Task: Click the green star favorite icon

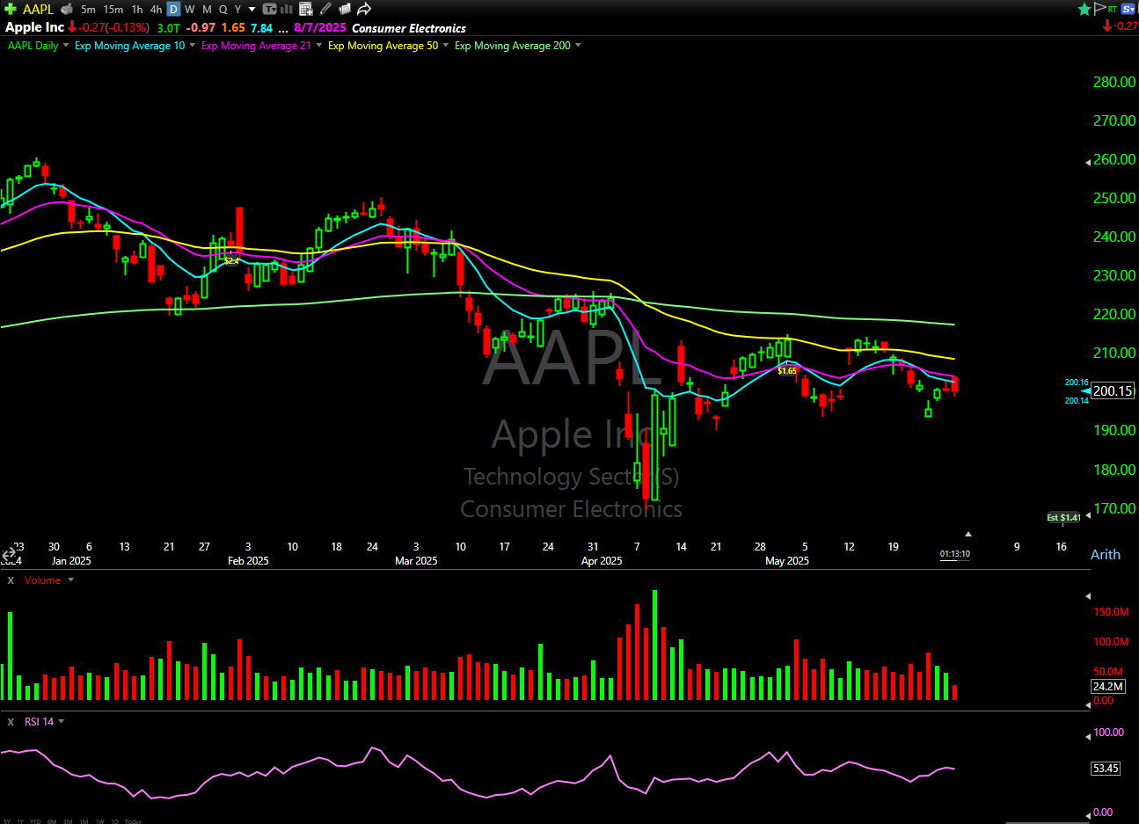Action: tap(1084, 9)
